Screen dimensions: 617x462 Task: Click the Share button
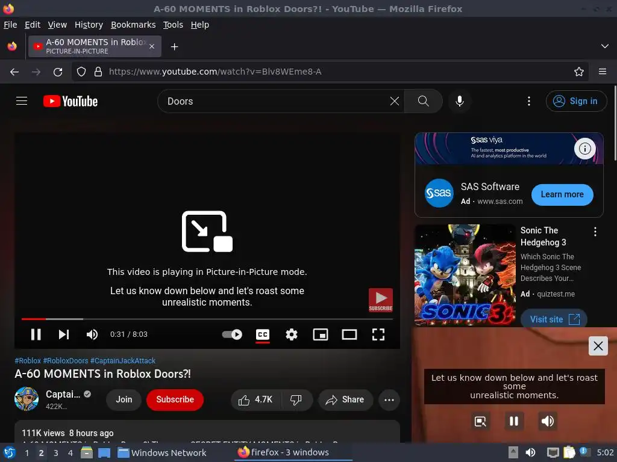click(x=345, y=399)
